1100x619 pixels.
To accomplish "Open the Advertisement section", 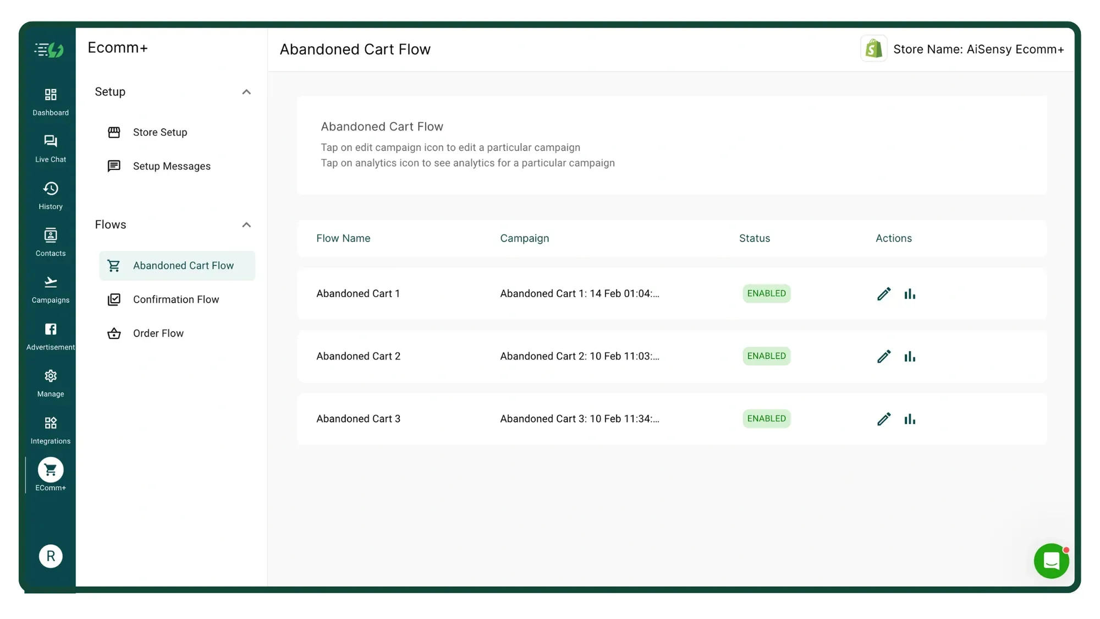I will point(50,335).
